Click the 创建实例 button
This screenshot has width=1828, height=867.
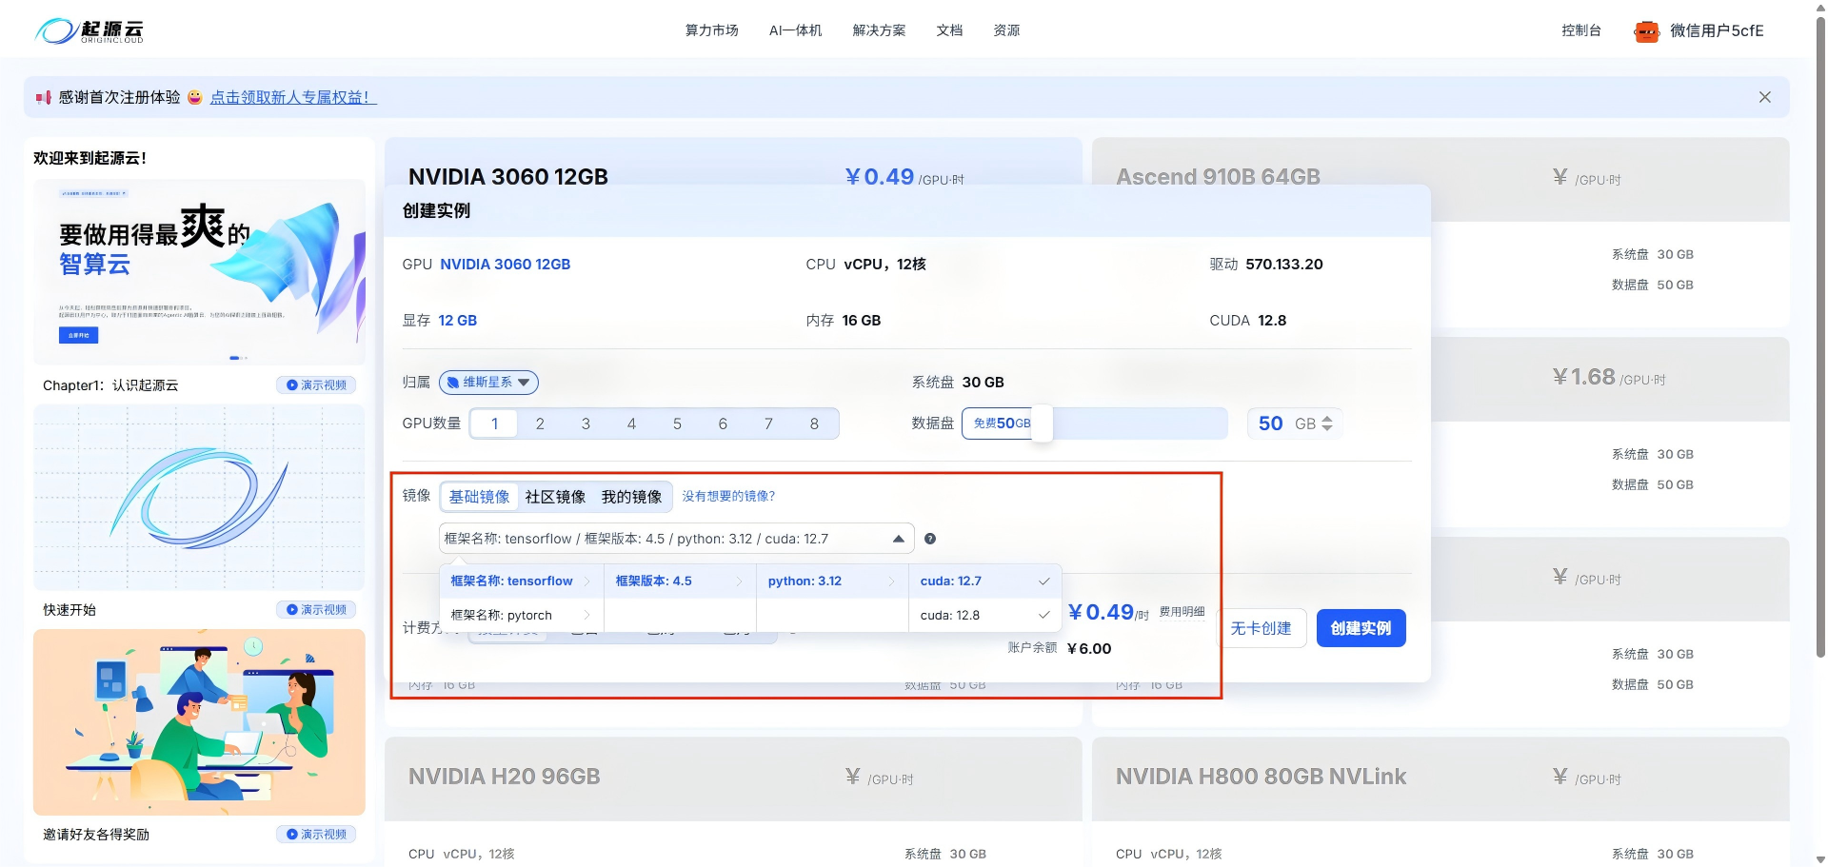[x=1361, y=627]
